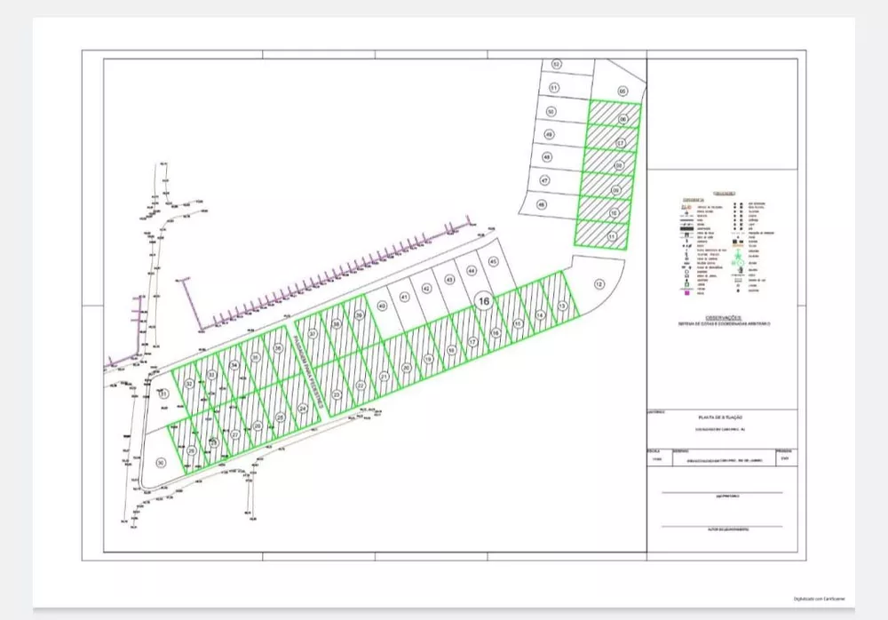Click circled lot 39

tap(359, 315)
